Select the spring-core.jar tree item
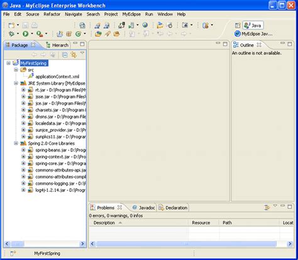The height and width of the screenshot is (260, 298). click(x=60, y=163)
